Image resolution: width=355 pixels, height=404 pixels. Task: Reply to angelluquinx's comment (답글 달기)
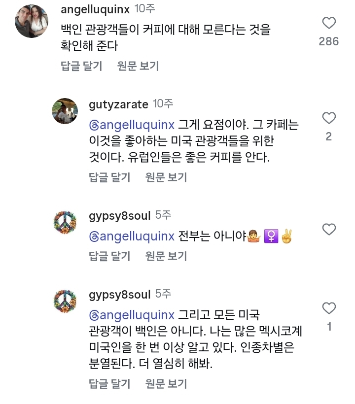click(x=81, y=66)
